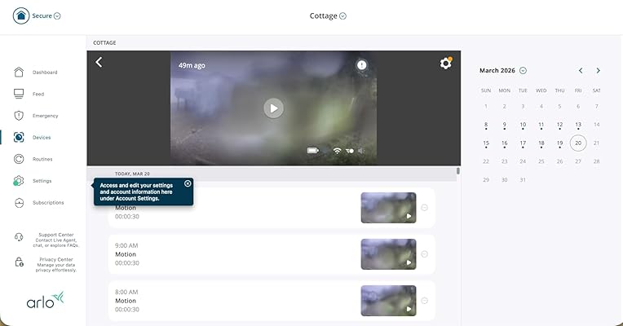Image resolution: width=623 pixels, height=326 pixels.
Task: Click the battery status icon
Action: click(x=312, y=151)
